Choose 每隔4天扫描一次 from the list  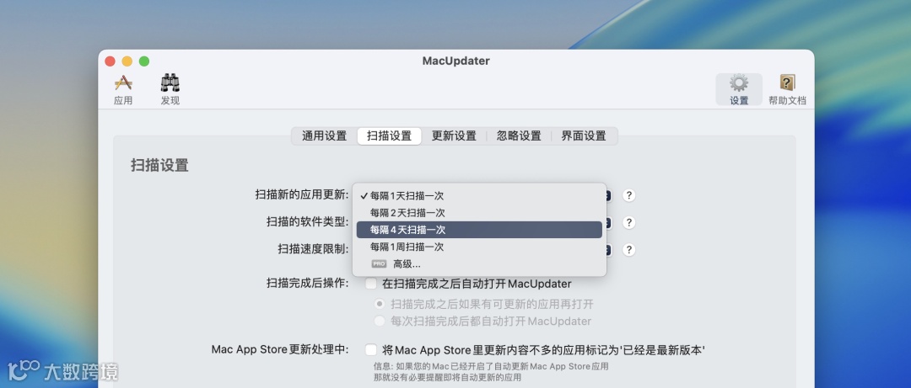point(479,230)
